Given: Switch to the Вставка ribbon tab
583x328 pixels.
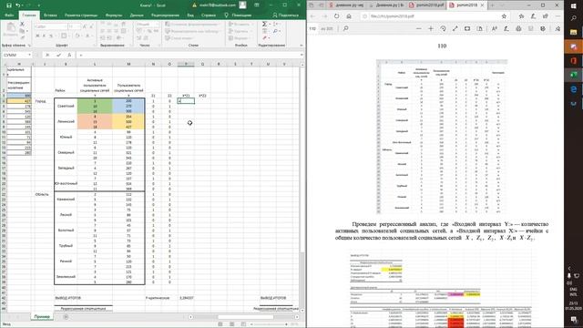Looking at the screenshot, I should click(50, 15).
